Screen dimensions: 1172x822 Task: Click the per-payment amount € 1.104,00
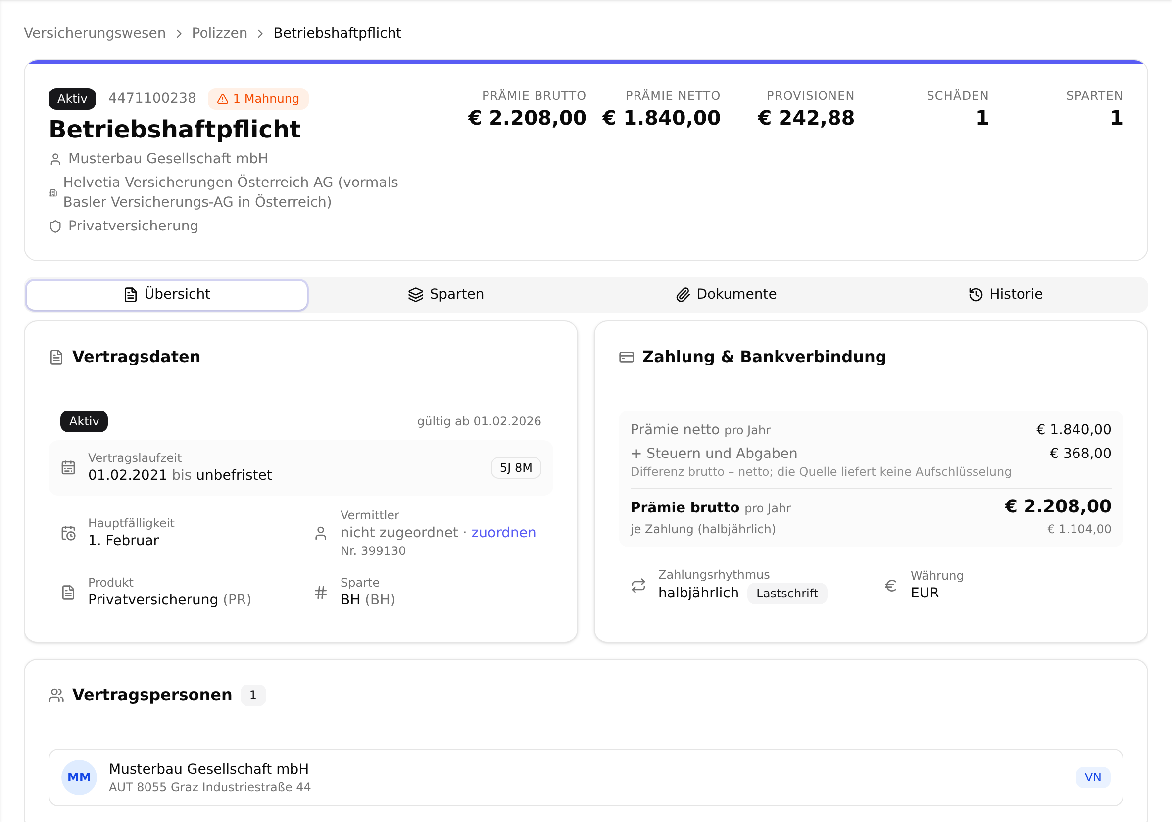click(x=1079, y=529)
